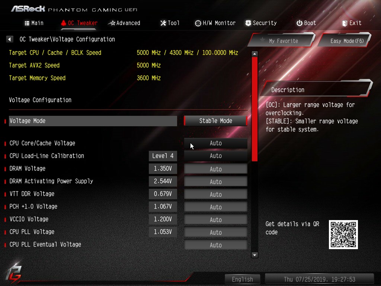Click the back arrow beside OC Tweaker path
The height and width of the screenshot is (286, 381).
(x=9, y=39)
